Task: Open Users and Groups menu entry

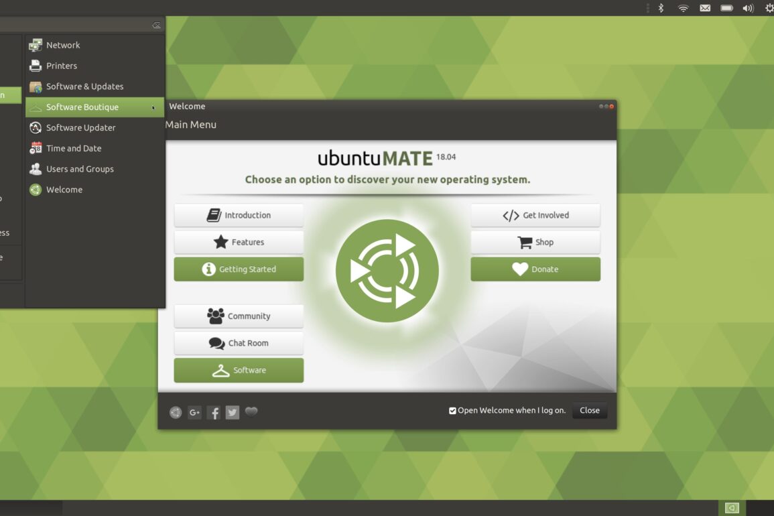Action: point(94,169)
